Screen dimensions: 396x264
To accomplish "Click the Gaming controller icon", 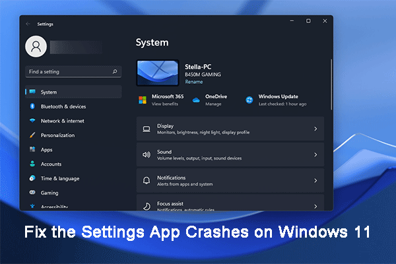I will click(x=32, y=192).
